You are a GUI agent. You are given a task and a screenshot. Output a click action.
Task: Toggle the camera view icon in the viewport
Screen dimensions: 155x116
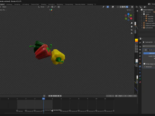click(x=131, y=30)
